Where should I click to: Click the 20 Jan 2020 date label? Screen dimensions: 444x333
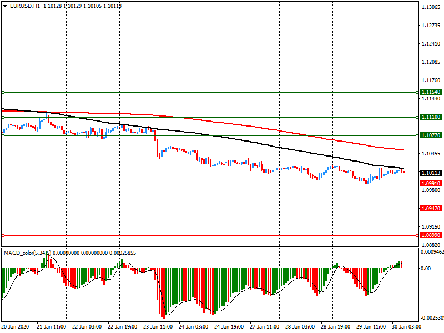(15, 327)
